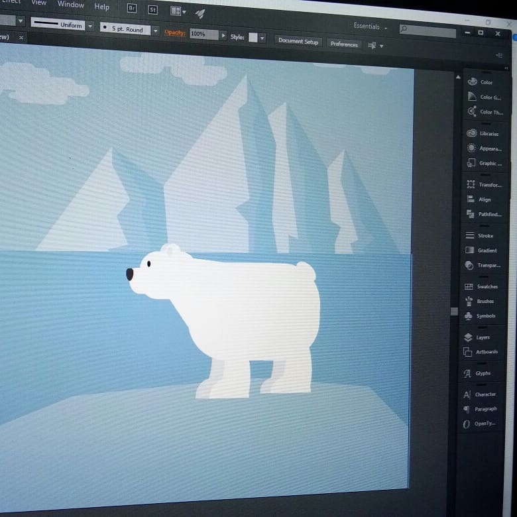
Task: Launch Adobe Bridge with Br icon
Action: click(x=131, y=8)
